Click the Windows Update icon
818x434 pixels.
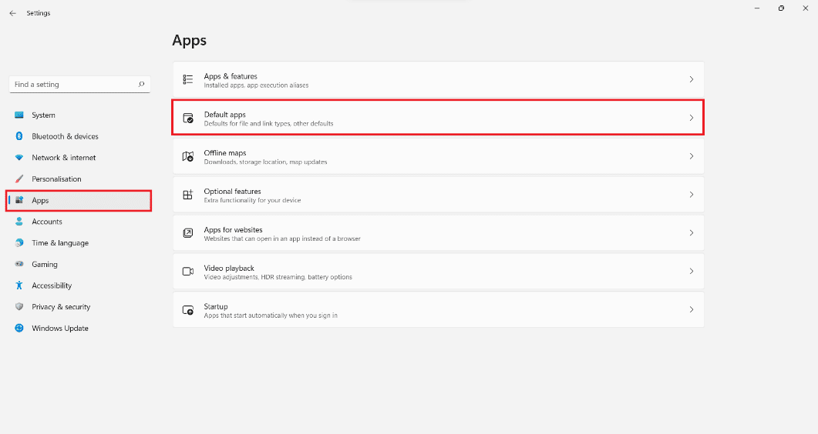(19, 329)
